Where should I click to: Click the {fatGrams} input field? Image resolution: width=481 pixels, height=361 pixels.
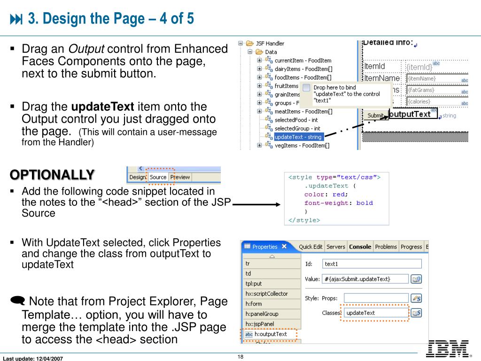coord(437,90)
